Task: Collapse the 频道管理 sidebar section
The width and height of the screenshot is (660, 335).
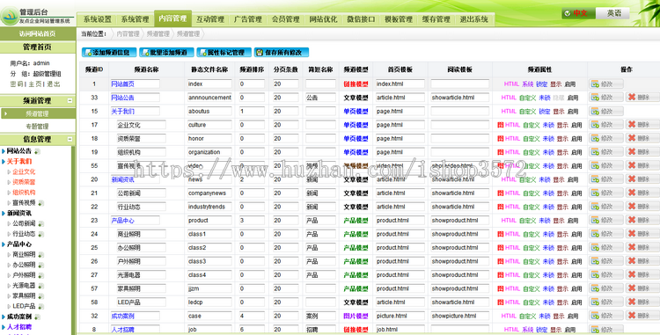Action: pos(70,100)
